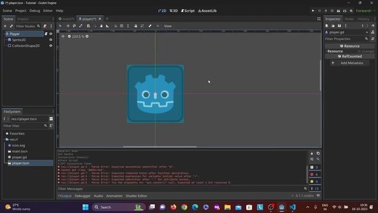Toggle smart snap
Viewport: 378px width, 213px height.
(116, 26)
